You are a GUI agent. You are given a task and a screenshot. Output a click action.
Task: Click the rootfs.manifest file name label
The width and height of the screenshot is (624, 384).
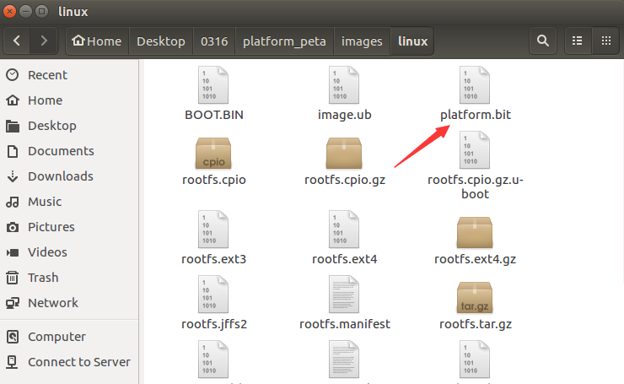click(345, 324)
